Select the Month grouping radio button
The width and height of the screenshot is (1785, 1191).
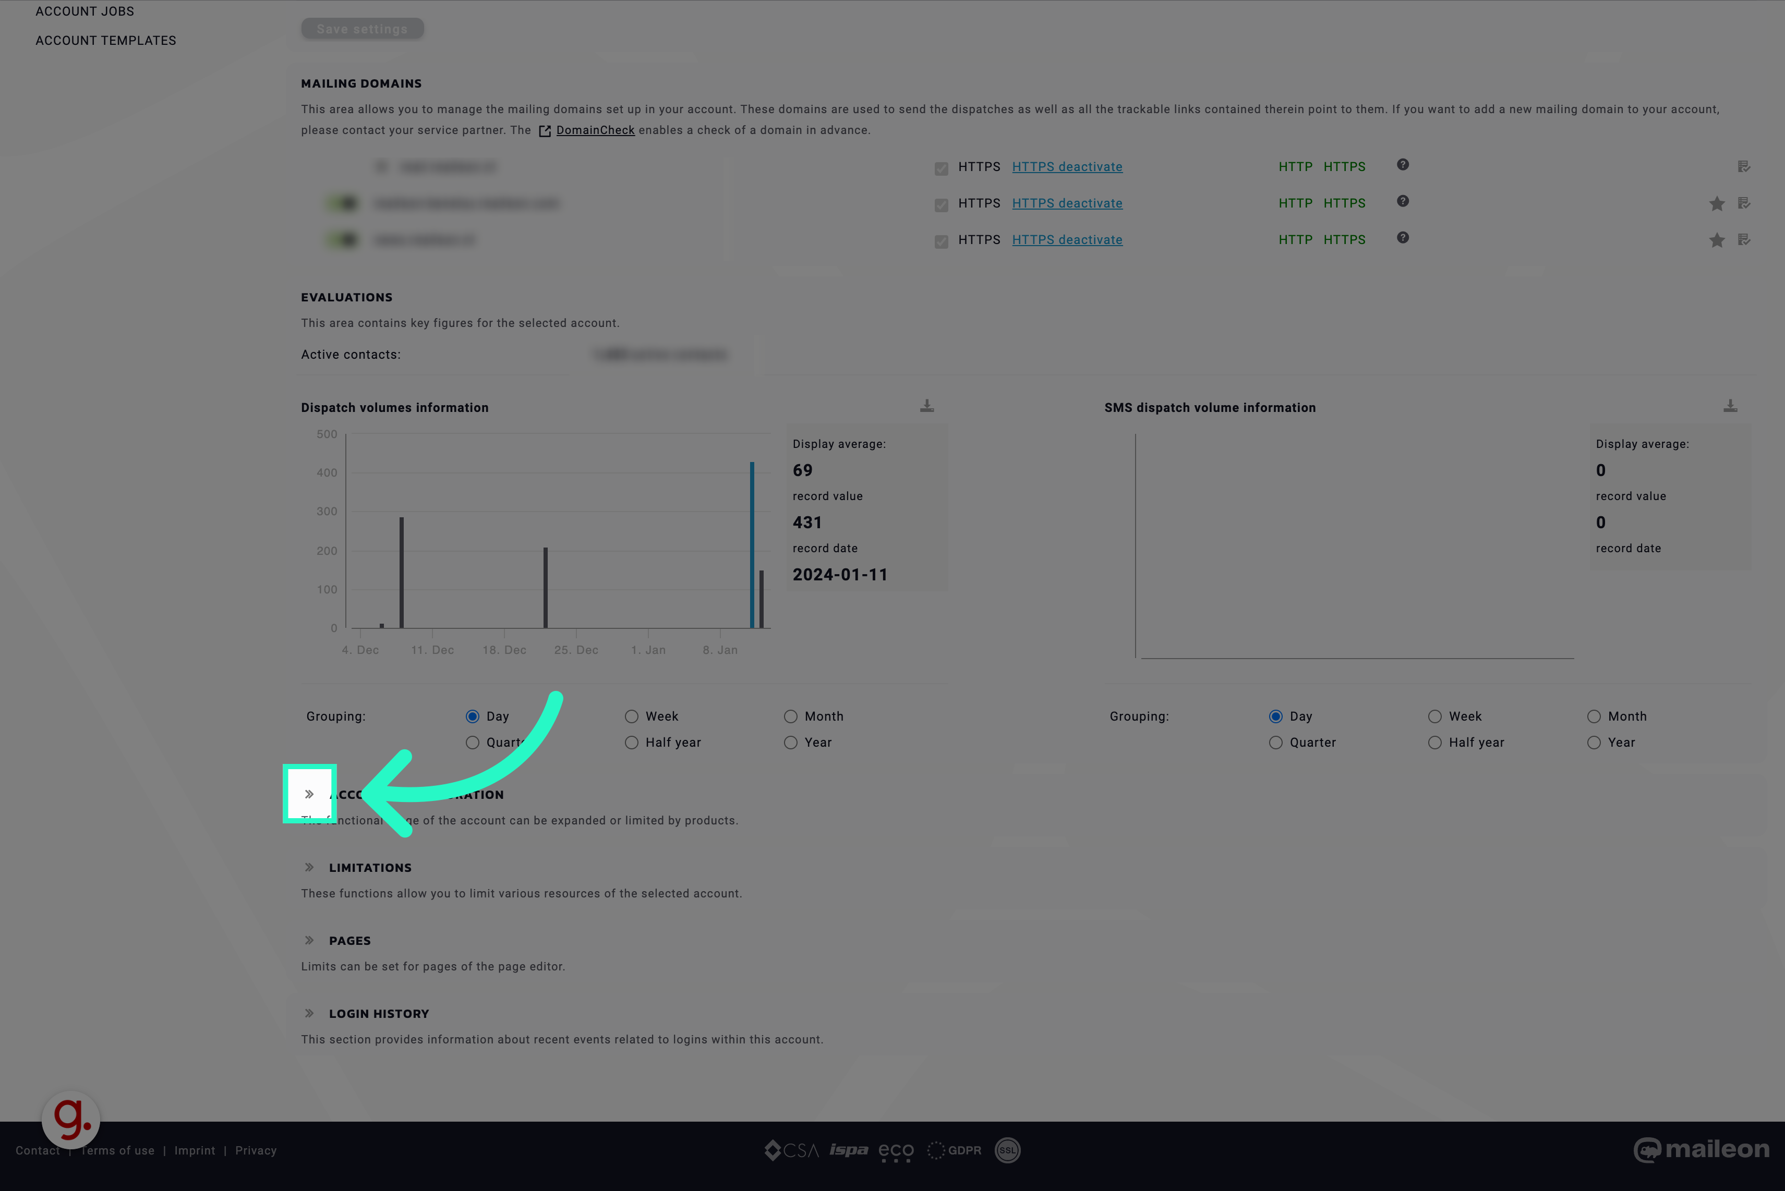pos(790,716)
